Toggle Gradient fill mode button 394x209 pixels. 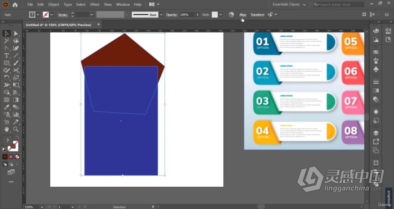[x=11, y=157]
